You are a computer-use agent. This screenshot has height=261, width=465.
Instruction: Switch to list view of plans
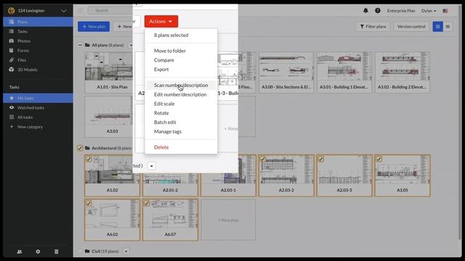click(x=448, y=27)
